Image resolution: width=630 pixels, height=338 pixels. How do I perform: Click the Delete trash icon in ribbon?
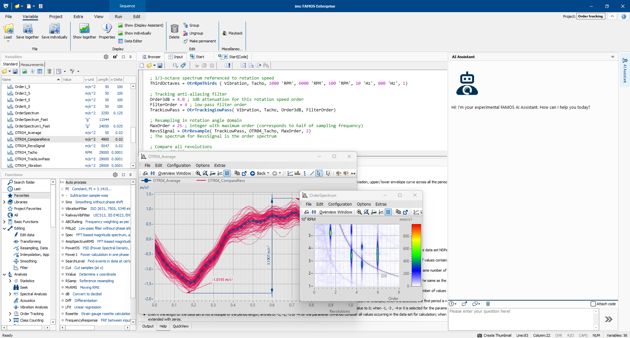pos(174,29)
